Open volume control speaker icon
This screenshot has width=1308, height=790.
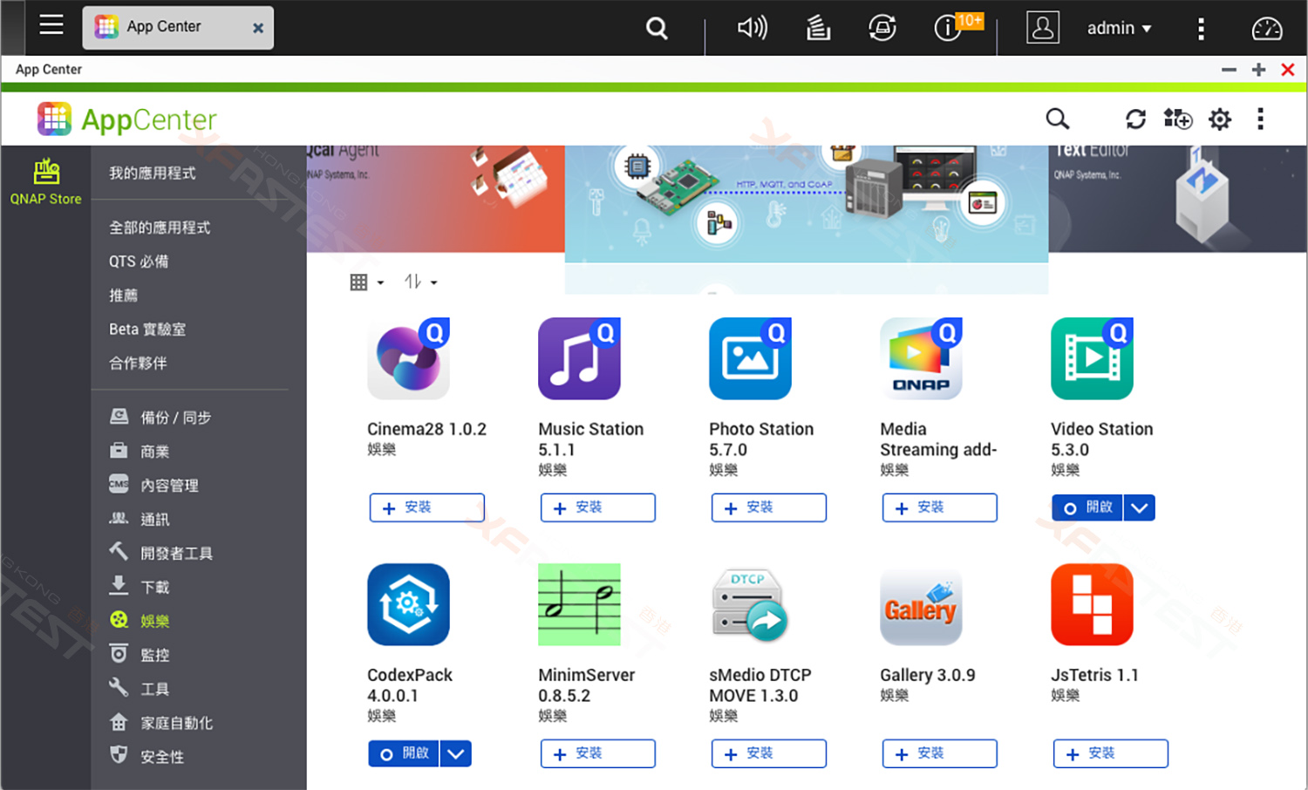pos(752,28)
